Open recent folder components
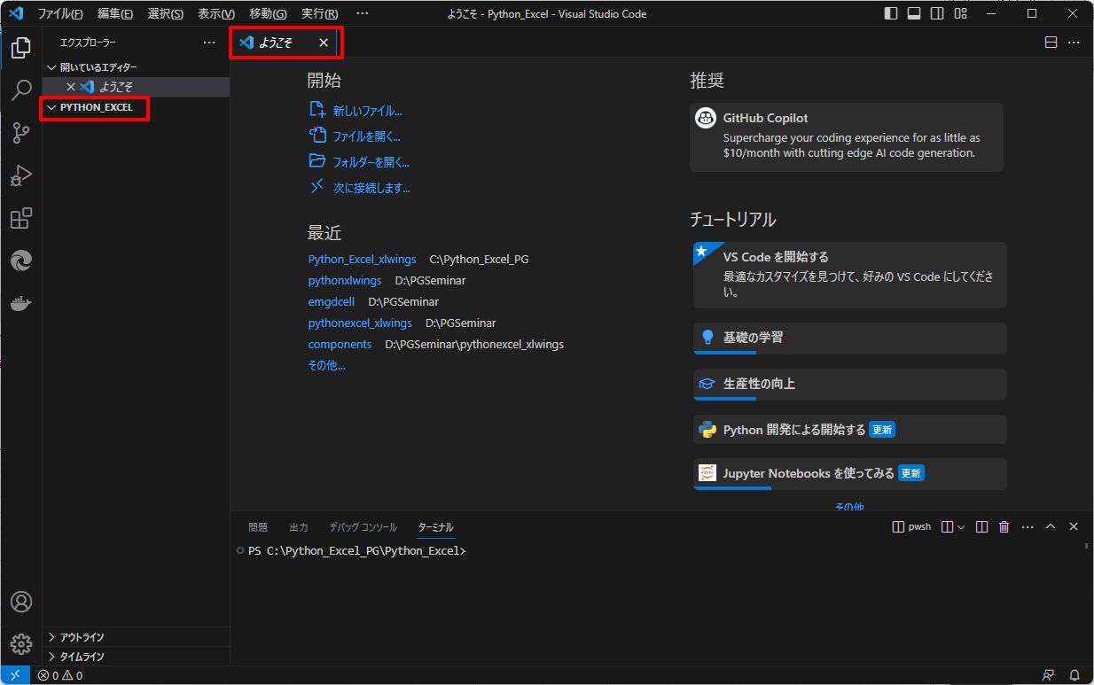This screenshot has height=685, width=1094. pos(340,345)
